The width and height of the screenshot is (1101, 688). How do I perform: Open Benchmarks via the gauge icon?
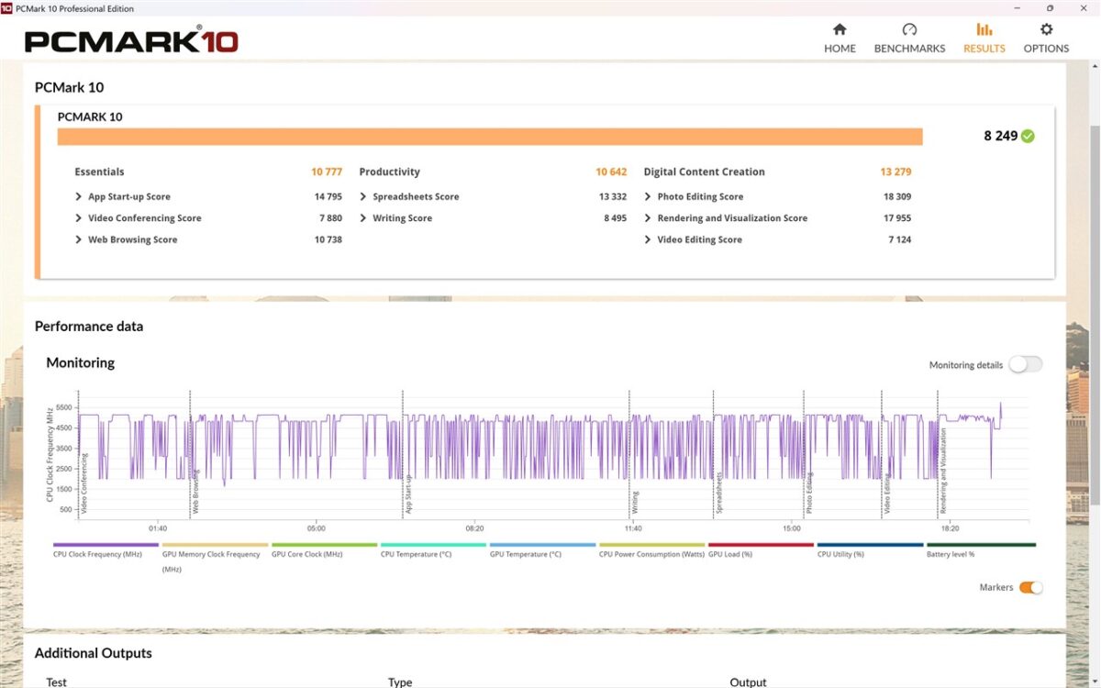pos(909,29)
